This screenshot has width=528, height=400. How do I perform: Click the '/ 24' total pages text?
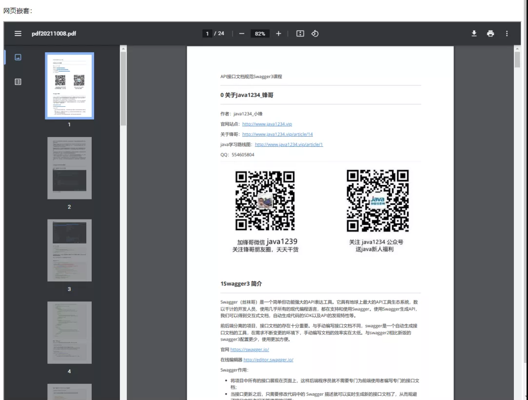point(219,33)
